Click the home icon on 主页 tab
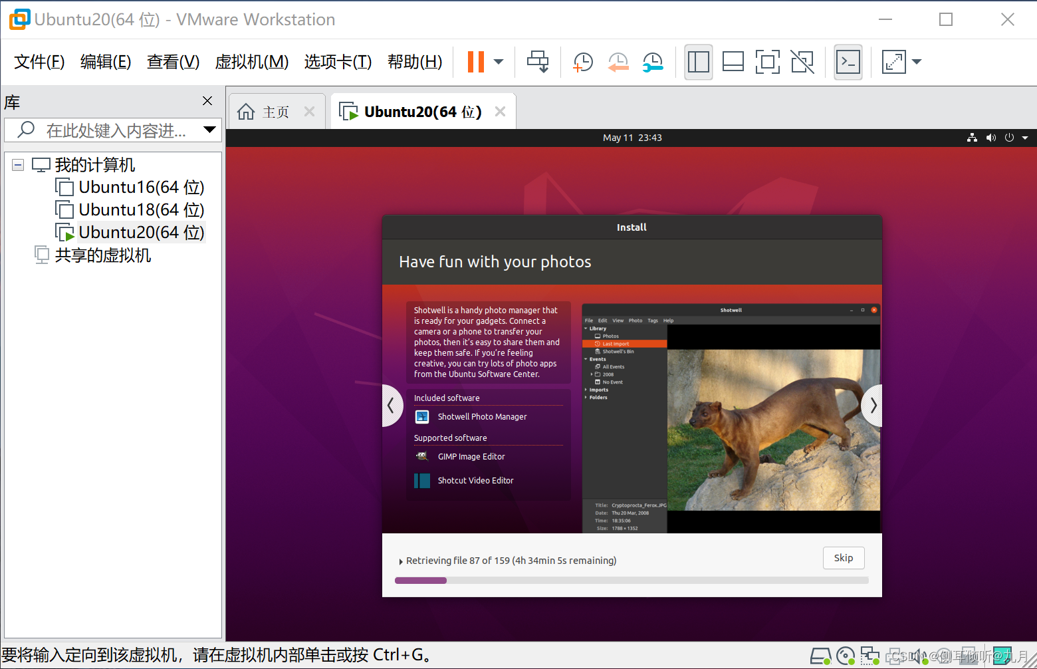This screenshot has width=1037, height=669. click(246, 112)
